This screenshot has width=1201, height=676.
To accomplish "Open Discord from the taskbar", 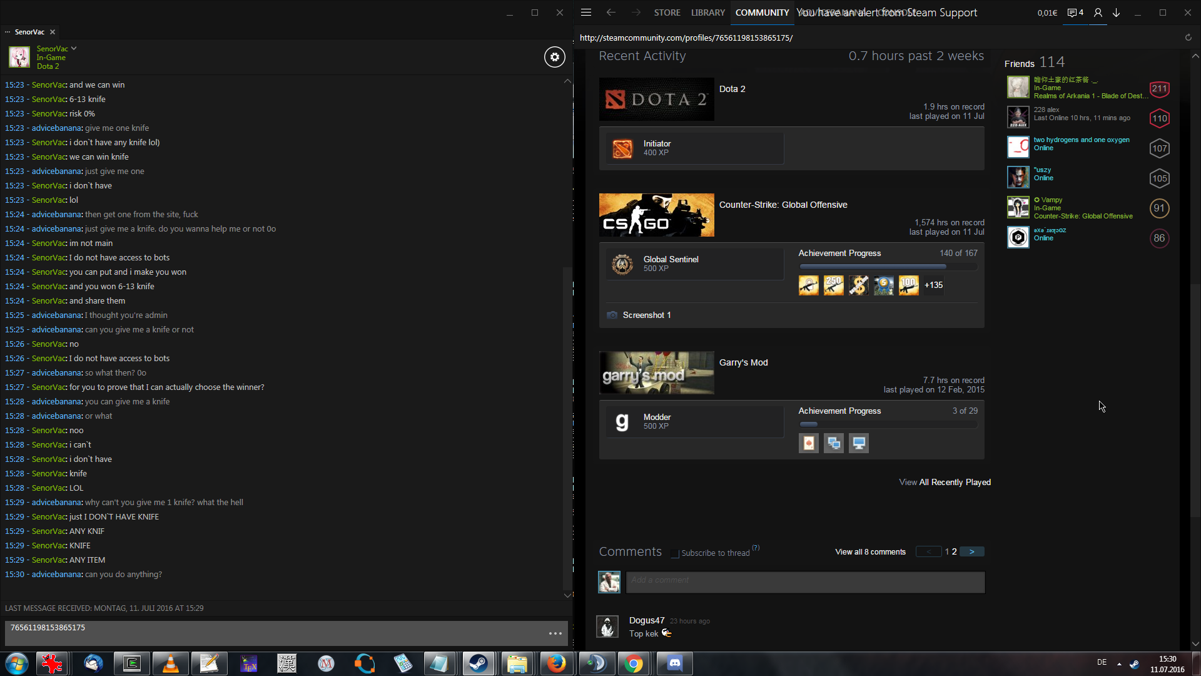I will click(x=674, y=663).
